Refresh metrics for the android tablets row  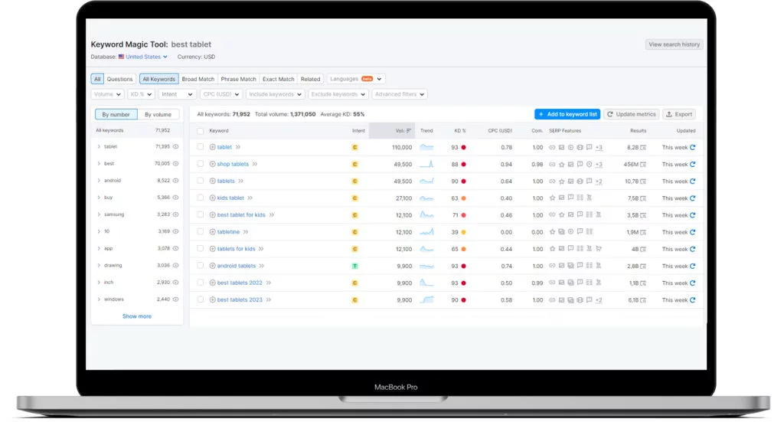pos(692,266)
